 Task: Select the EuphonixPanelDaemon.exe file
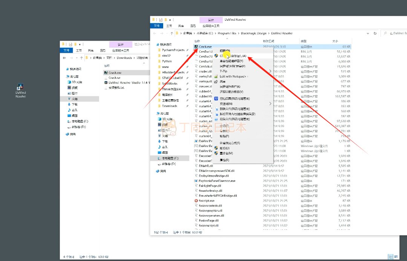[x=217, y=181]
